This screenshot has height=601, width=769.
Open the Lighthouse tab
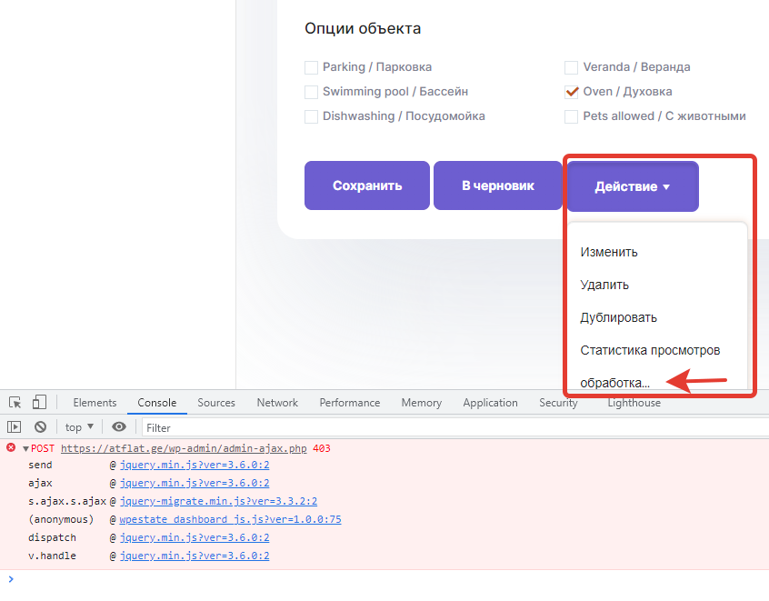point(634,403)
